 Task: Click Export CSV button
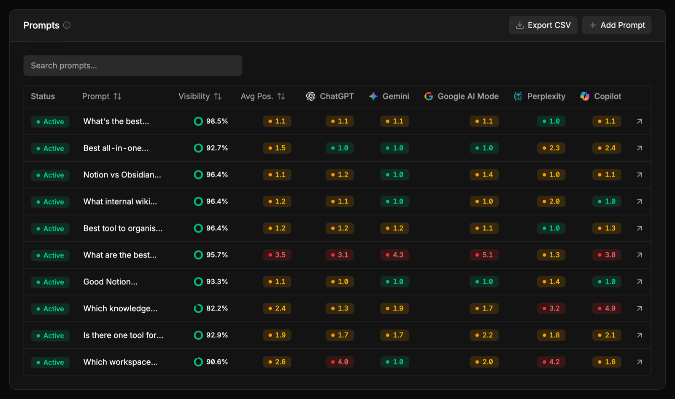(543, 25)
